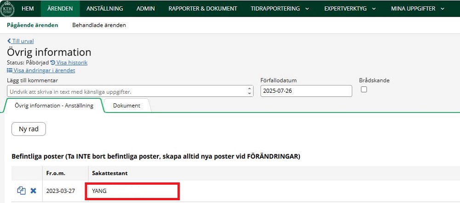The height and width of the screenshot is (203, 460).
Task: Click the Ny rad button
Action: [x=29, y=129]
